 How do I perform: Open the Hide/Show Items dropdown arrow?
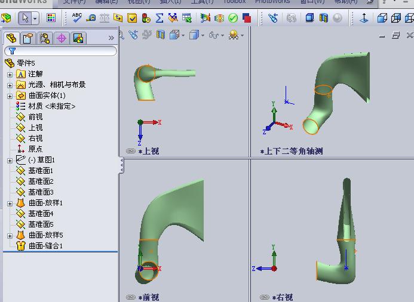click(x=223, y=35)
